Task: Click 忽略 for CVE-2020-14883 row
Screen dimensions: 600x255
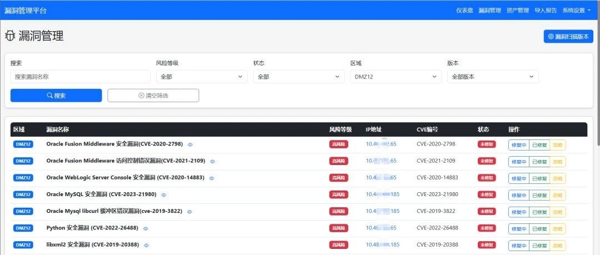Action: coord(558,178)
